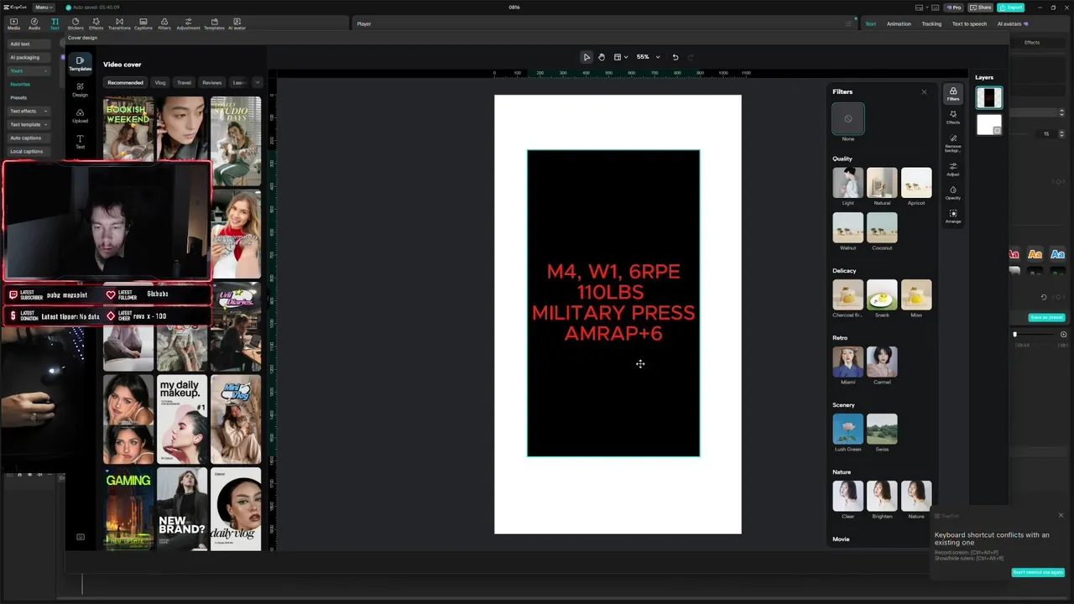This screenshot has height=604, width=1074.
Task: Click the Add text button
Action: pos(27,44)
